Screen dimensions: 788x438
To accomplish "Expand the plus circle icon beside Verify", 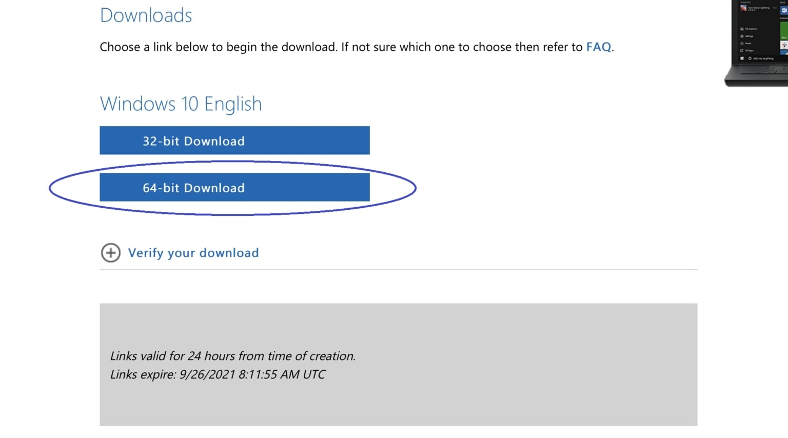I will tap(110, 252).
